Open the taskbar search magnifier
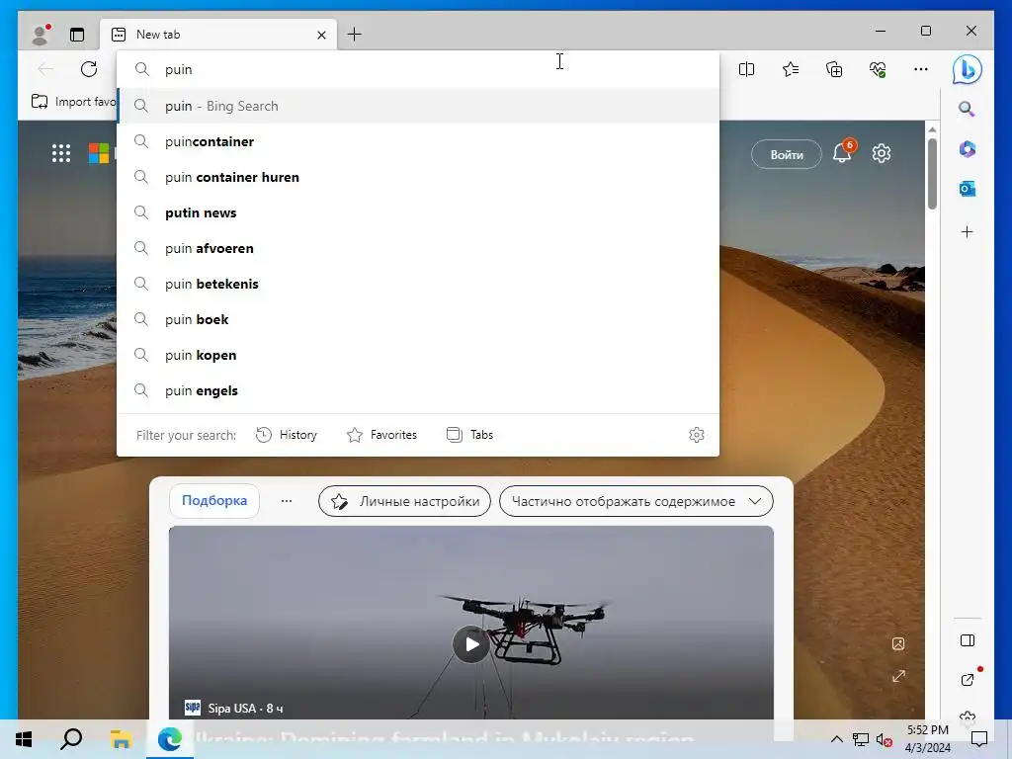 [71, 739]
